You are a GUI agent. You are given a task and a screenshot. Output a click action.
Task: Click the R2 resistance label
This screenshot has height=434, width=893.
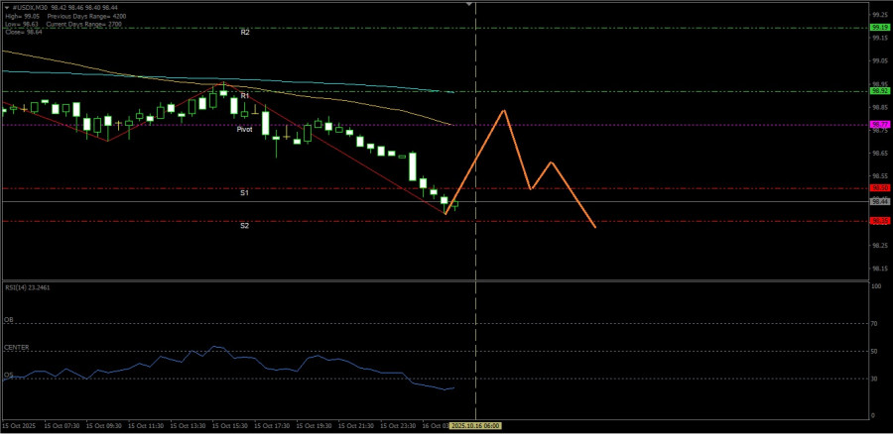(x=244, y=33)
